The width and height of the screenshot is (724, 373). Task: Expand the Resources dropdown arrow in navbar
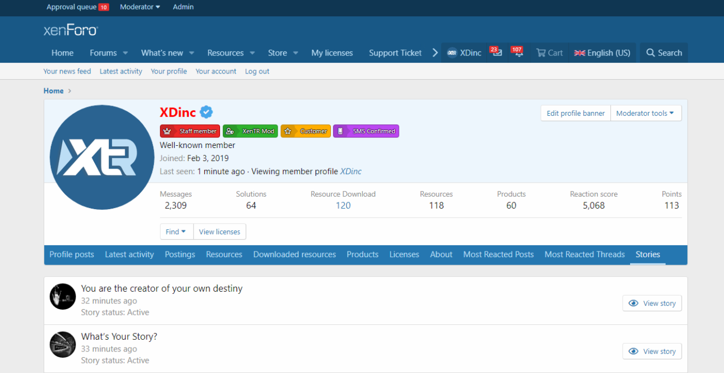click(252, 53)
